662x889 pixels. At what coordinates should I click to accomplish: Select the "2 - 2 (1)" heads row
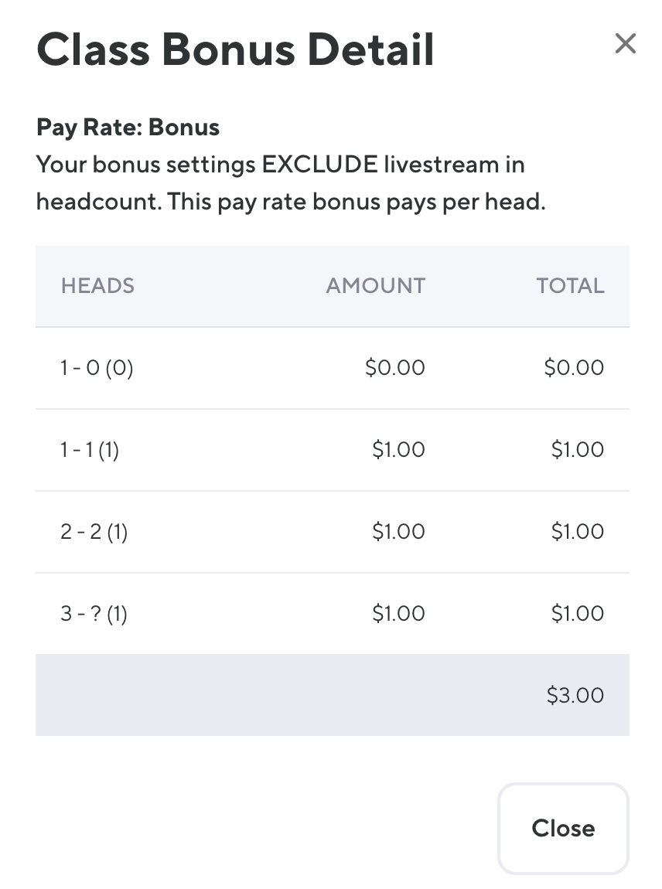click(x=94, y=532)
